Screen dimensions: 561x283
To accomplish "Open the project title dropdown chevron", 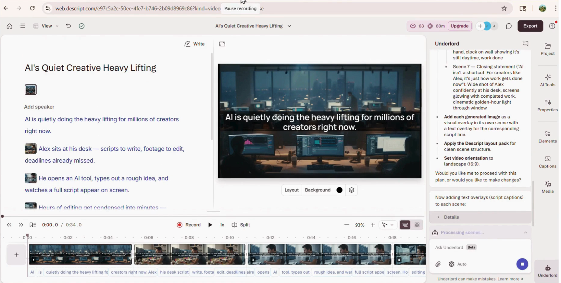I will click(x=289, y=26).
